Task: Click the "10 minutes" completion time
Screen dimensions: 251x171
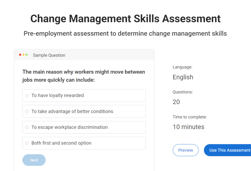Action: 188,127
